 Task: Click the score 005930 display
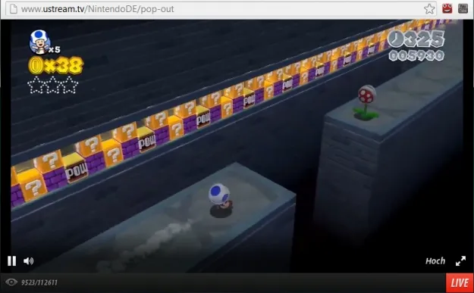click(416, 55)
